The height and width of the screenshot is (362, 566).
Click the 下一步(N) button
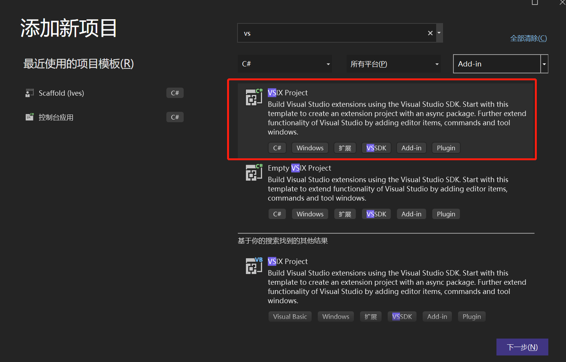tap(522, 347)
